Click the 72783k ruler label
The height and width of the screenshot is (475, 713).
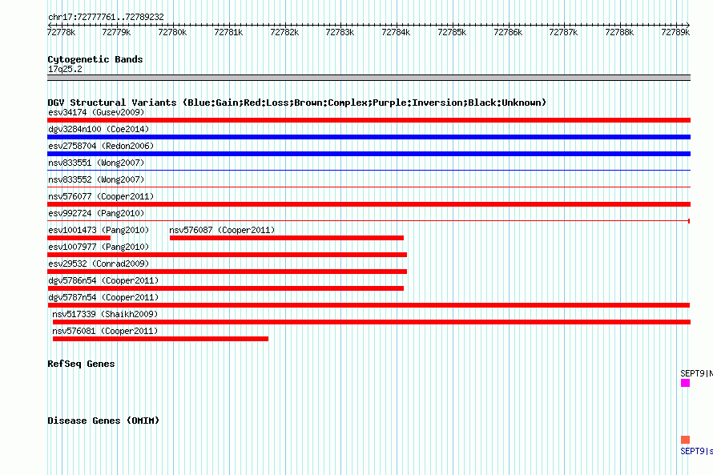pos(340,32)
